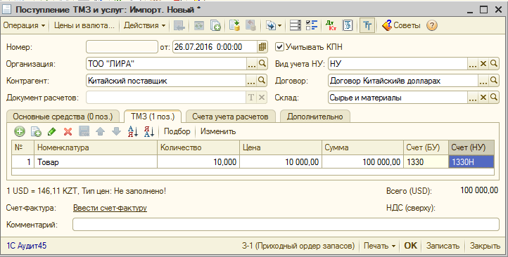Click into the Номер input field

(122, 47)
